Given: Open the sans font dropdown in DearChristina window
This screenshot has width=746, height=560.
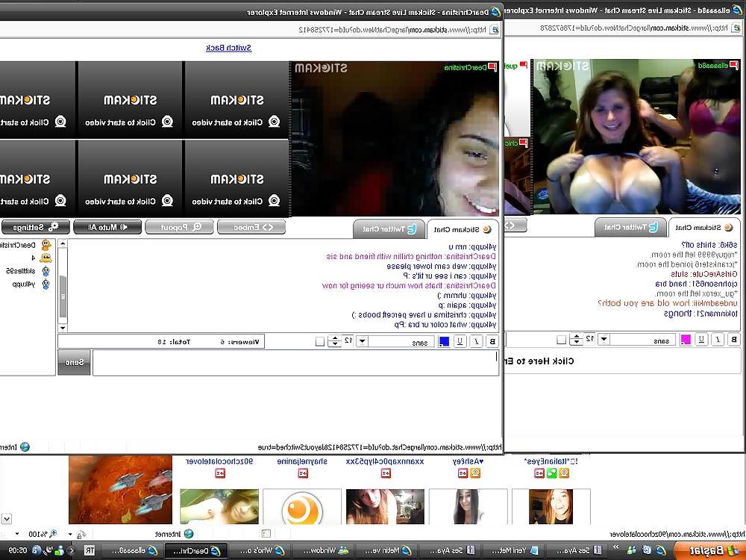Looking at the screenshot, I should 362,341.
